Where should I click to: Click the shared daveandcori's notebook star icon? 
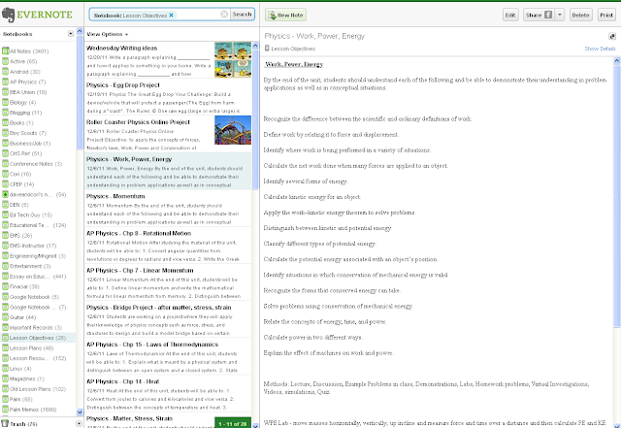pos(5,194)
